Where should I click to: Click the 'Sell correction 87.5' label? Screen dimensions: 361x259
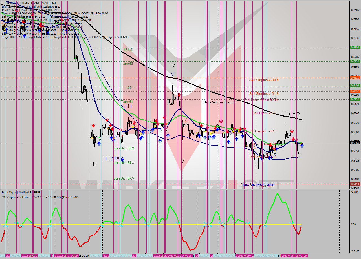click(264, 131)
